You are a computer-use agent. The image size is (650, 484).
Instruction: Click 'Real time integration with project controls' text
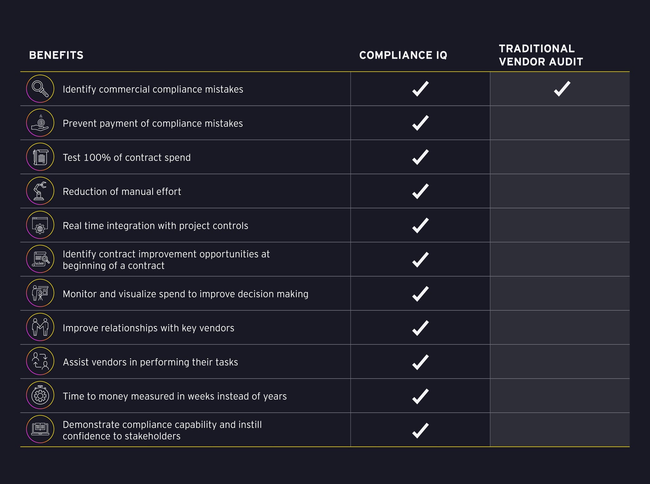coord(155,226)
